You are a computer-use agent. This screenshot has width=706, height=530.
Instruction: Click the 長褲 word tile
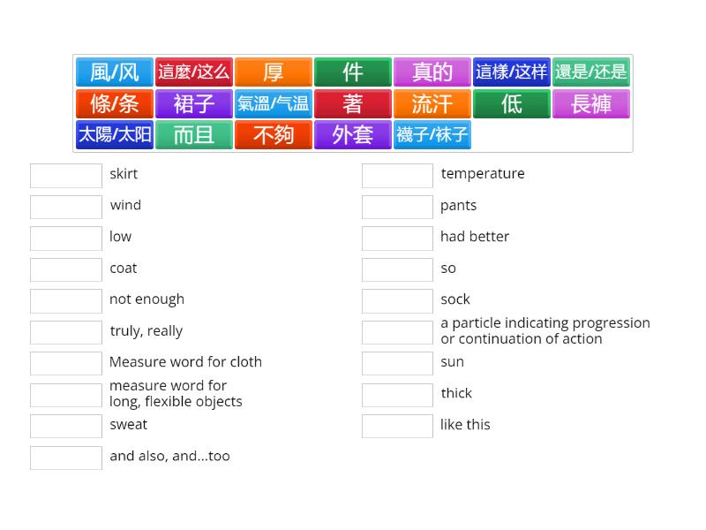click(x=591, y=104)
